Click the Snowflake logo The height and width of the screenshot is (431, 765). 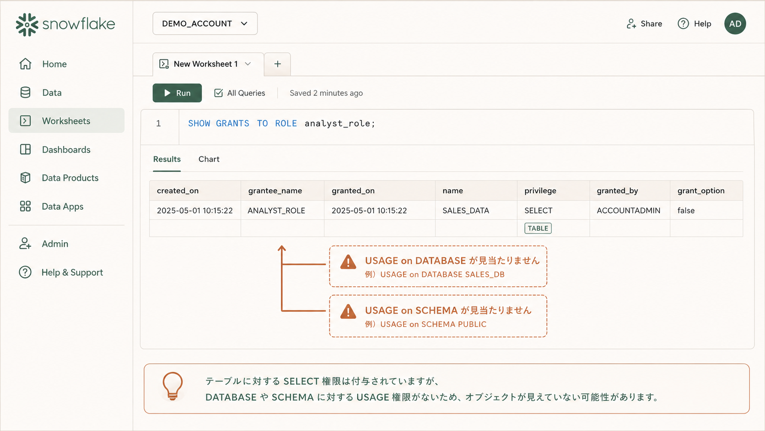(65, 24)
